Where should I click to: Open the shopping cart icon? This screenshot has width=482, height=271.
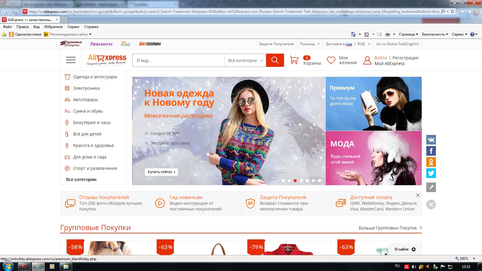click(x=294, y=60)
